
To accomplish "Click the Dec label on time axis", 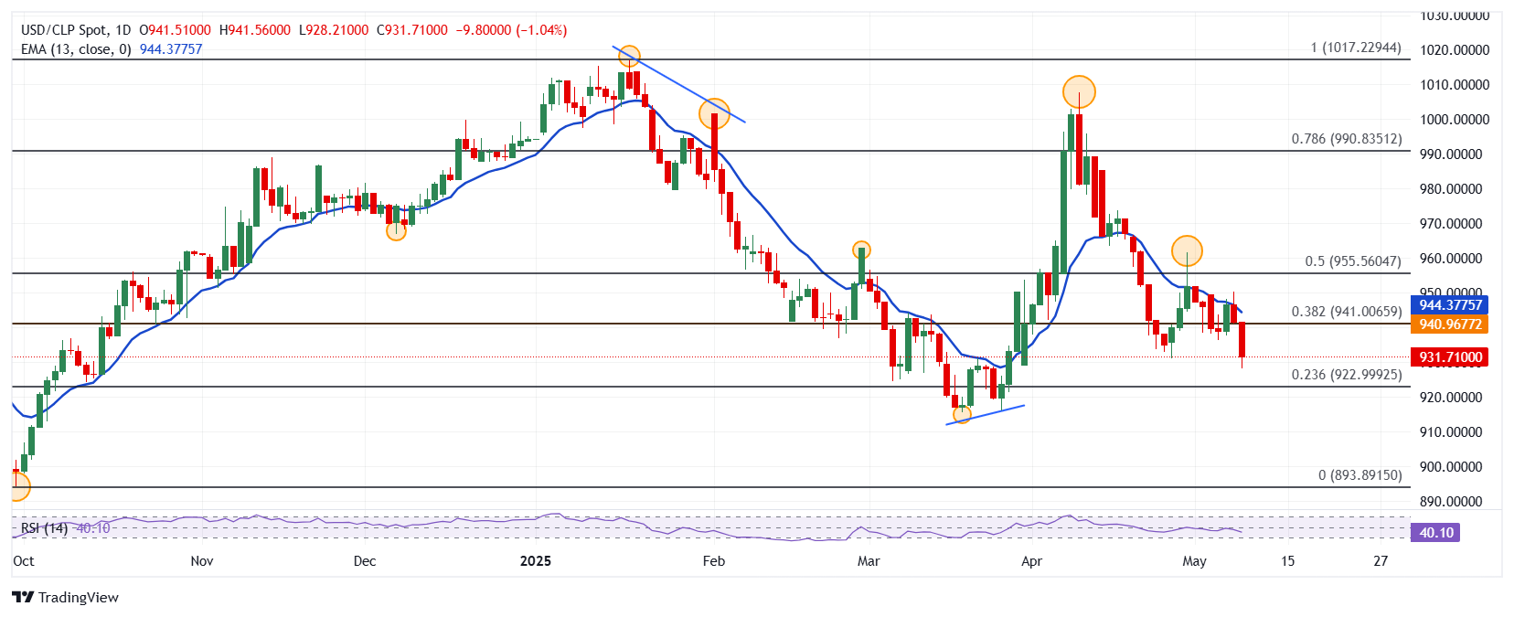I will 365,561.
